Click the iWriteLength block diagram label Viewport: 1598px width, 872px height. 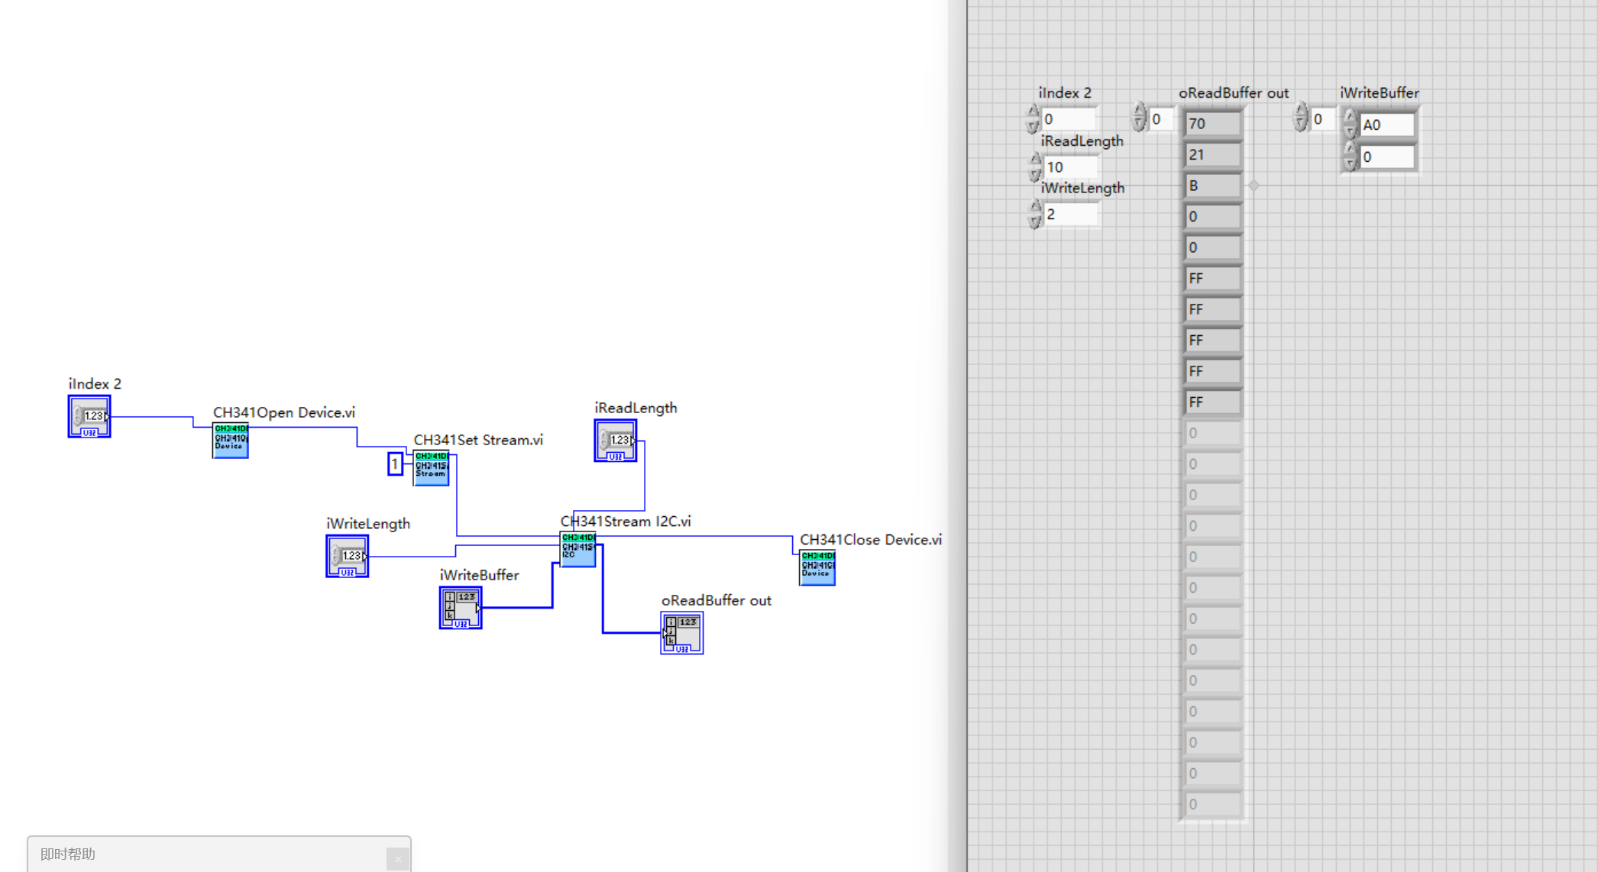pyautogui.click(x=368, y=524)
